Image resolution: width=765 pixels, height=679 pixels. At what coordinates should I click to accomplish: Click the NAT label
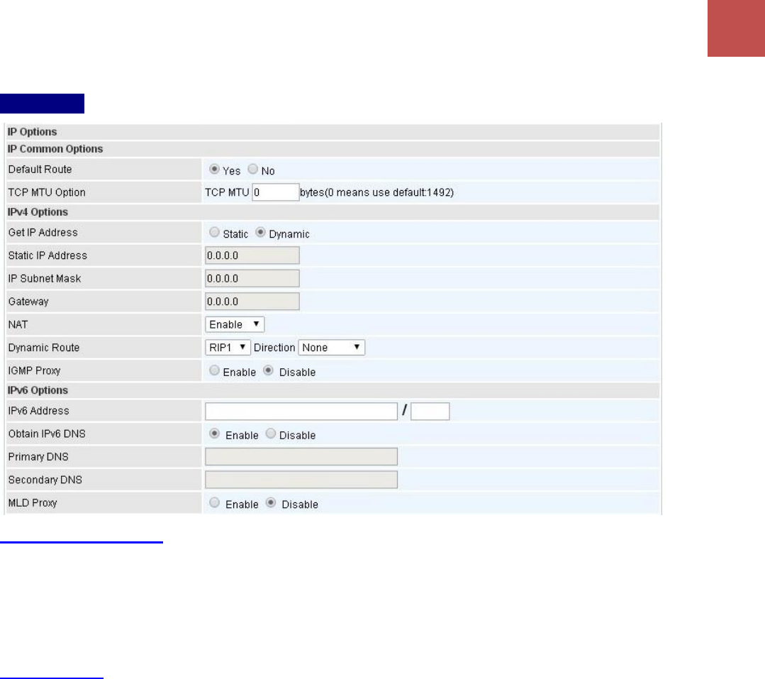[18, 325]
